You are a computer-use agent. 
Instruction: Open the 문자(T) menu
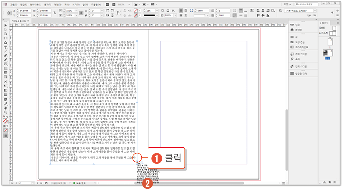point(47,5)
